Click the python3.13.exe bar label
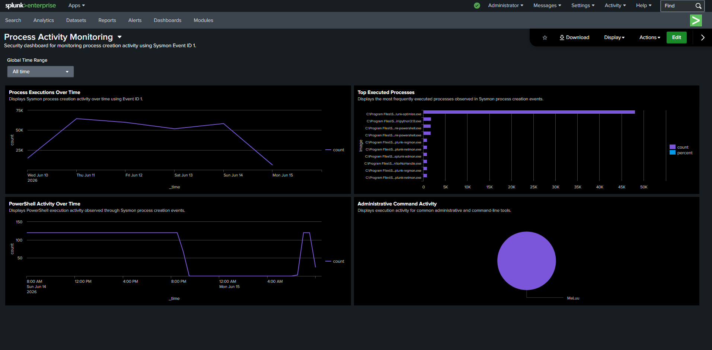Screen dimensions: 712x350 click(x=394, y=121)
